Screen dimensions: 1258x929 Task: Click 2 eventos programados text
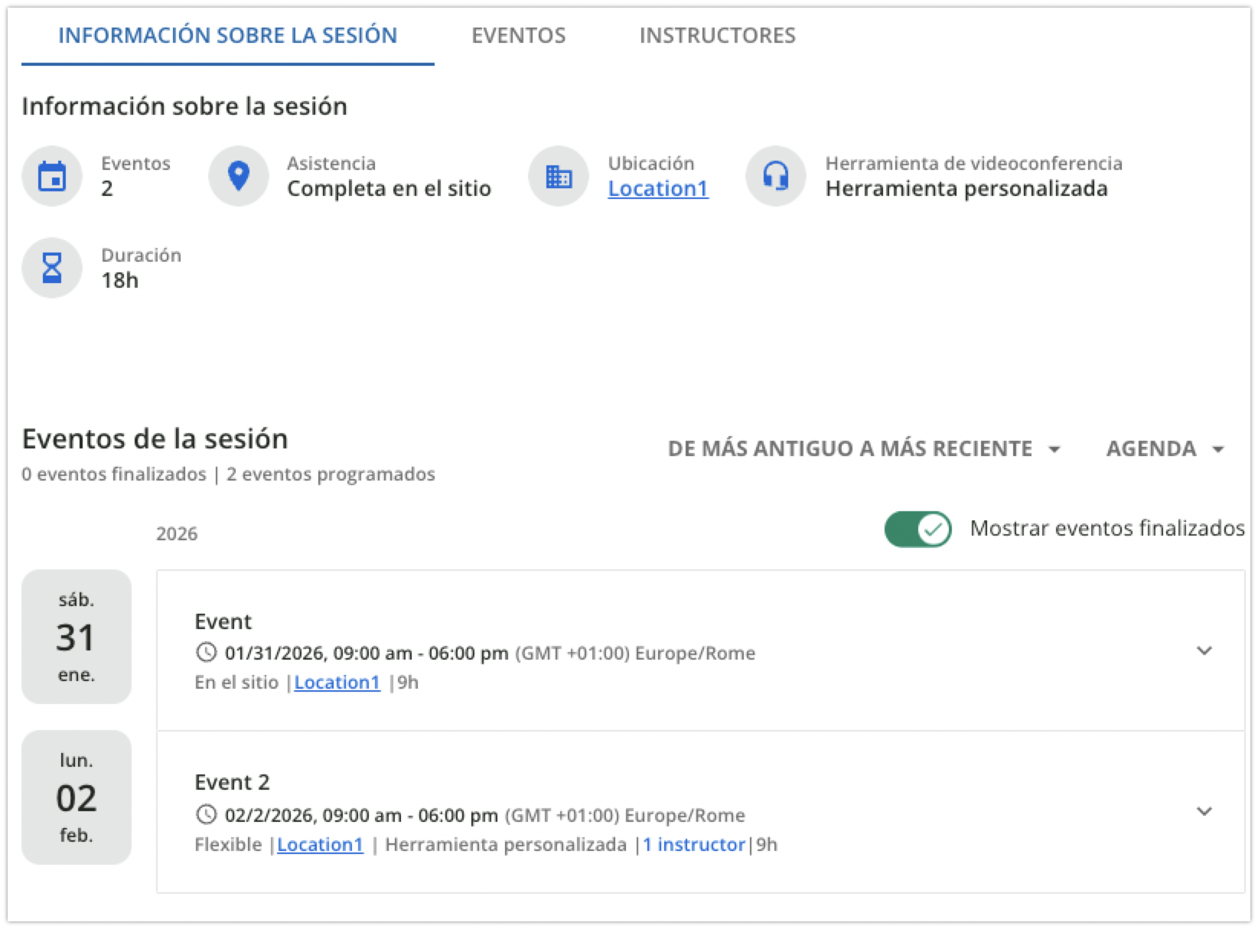click(331, 474)
